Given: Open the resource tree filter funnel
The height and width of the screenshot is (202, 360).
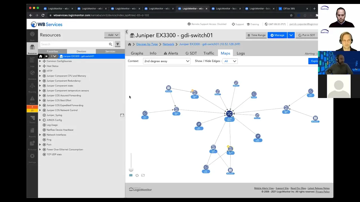Looking at the screenshot, I should tap(118, 44).
